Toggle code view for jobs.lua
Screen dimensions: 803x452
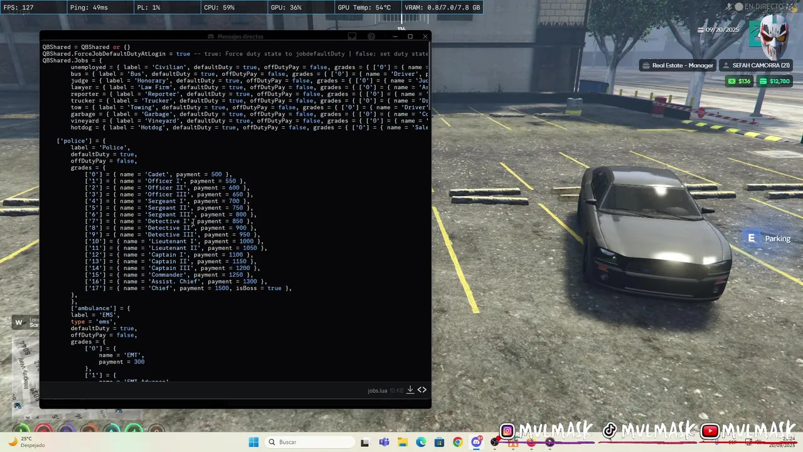[422, 390]
